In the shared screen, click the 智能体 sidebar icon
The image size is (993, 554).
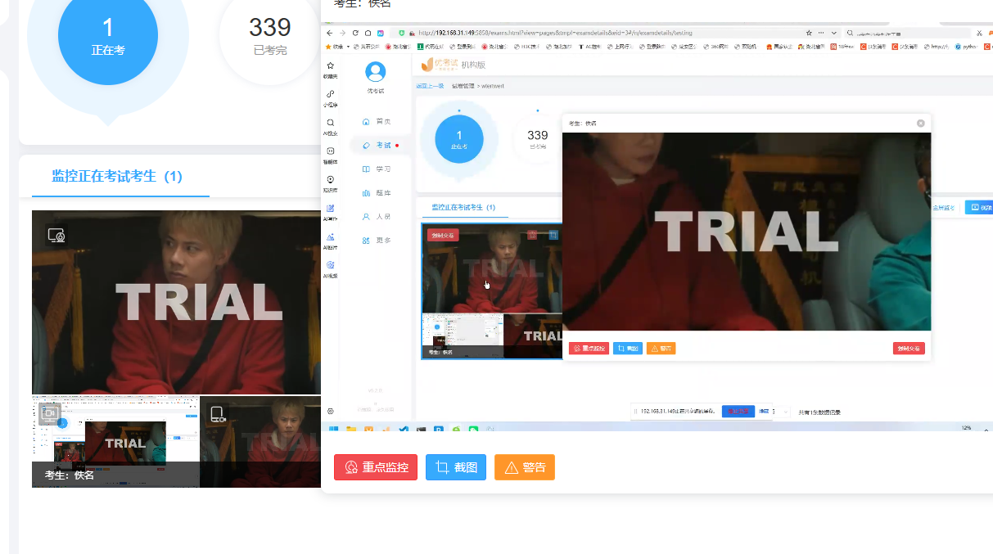tap(330, 151)
